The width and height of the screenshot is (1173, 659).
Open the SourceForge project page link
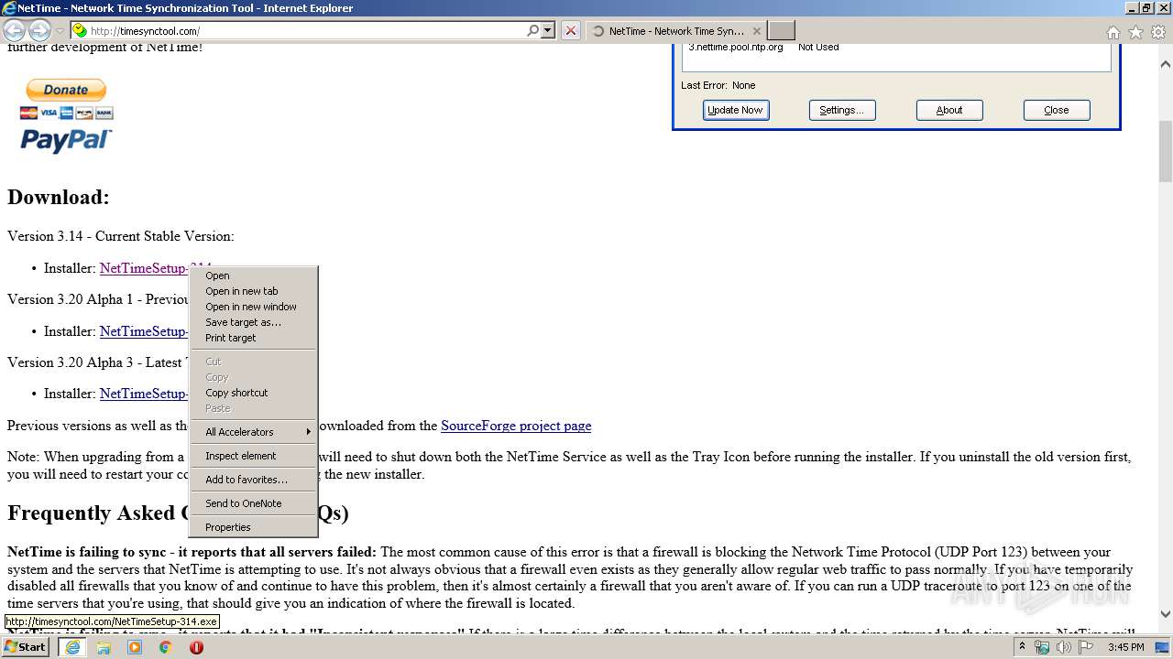tap(516, 426)
